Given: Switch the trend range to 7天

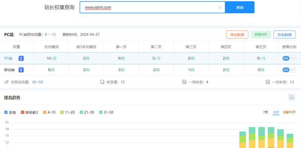Looking at the screenshot, I should 265,112.
